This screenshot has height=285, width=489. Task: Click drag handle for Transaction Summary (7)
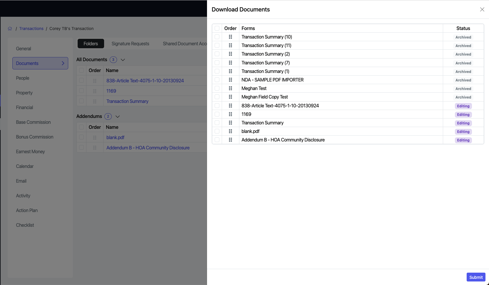(x=231, y=63)
